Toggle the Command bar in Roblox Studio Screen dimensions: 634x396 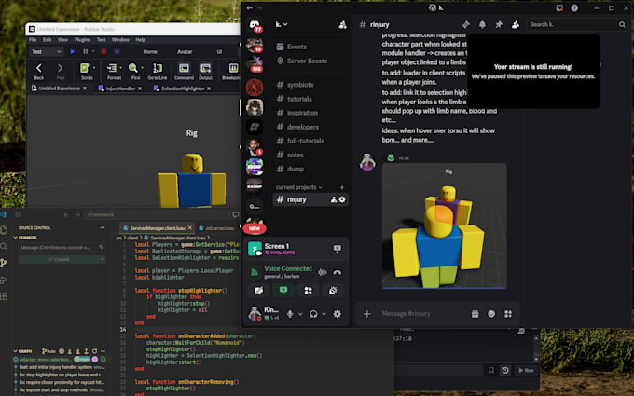click(x=184, y=71)
